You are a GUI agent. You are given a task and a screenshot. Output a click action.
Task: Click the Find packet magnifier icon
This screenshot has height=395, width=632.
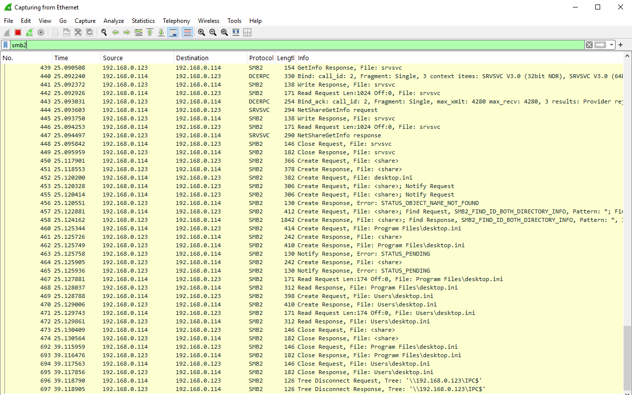point(104,32)
